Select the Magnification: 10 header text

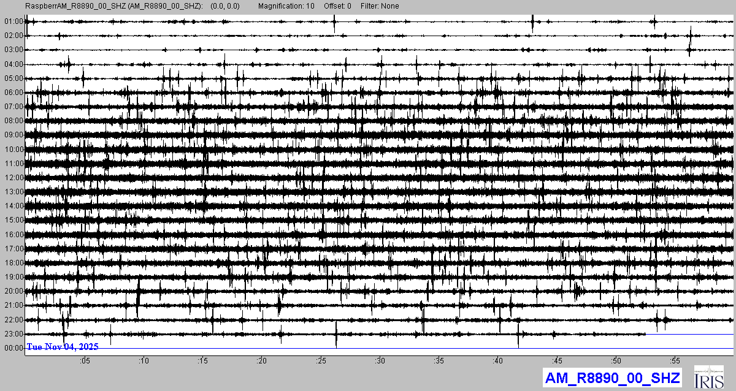click(x=286, y=6)
